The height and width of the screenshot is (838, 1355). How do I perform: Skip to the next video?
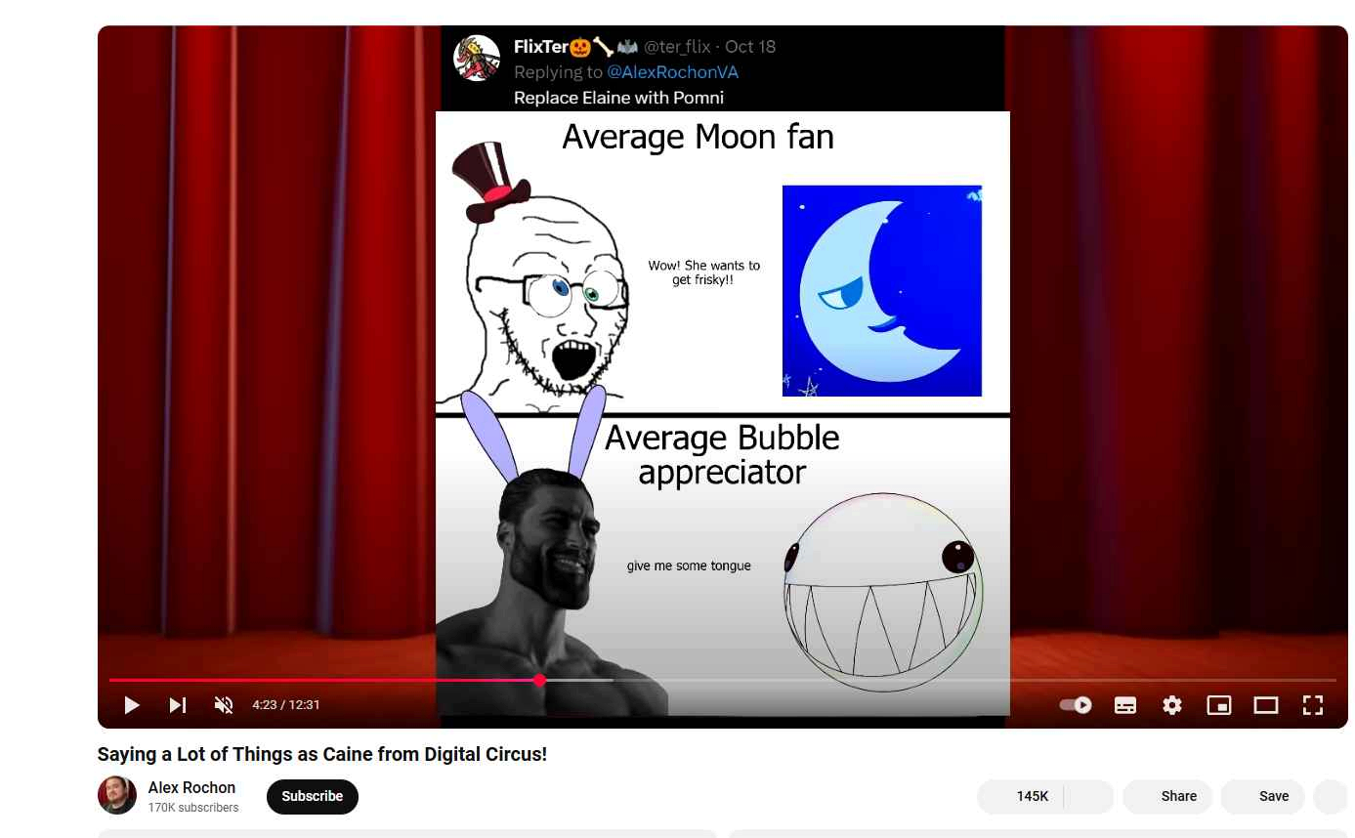(x=178, y=705)
